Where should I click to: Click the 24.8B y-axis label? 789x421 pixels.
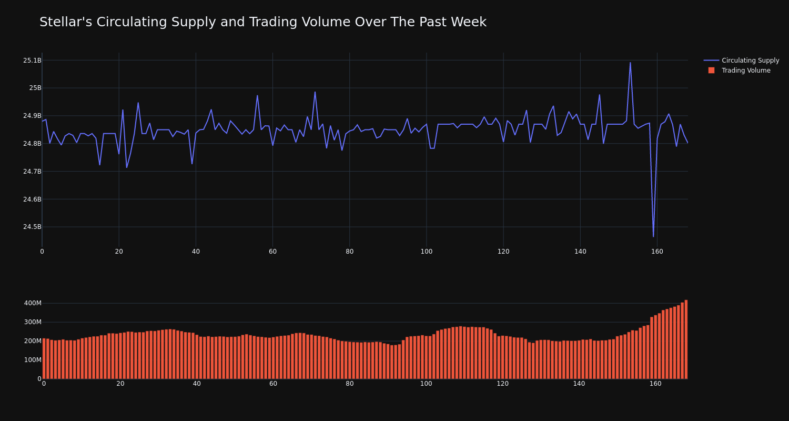tap(32, 144)
